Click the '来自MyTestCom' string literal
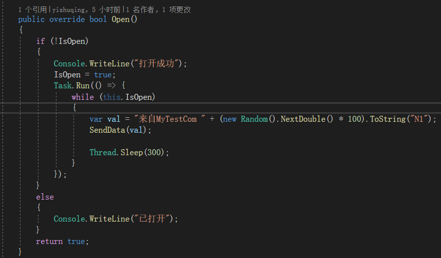The width and height of the screenshot is (441, 258). click(x=169, y=119)
